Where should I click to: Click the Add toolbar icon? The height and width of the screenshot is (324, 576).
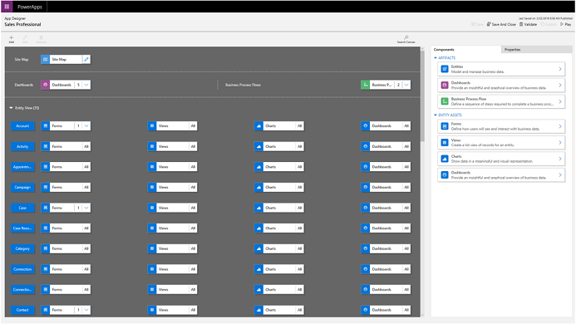(12, 37)
